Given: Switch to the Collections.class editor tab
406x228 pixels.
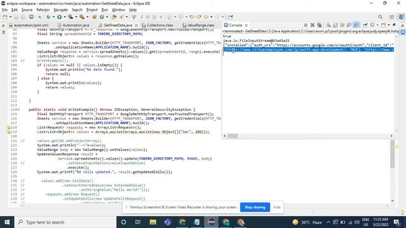Looking at the screenshot, I should pos(157,25).
